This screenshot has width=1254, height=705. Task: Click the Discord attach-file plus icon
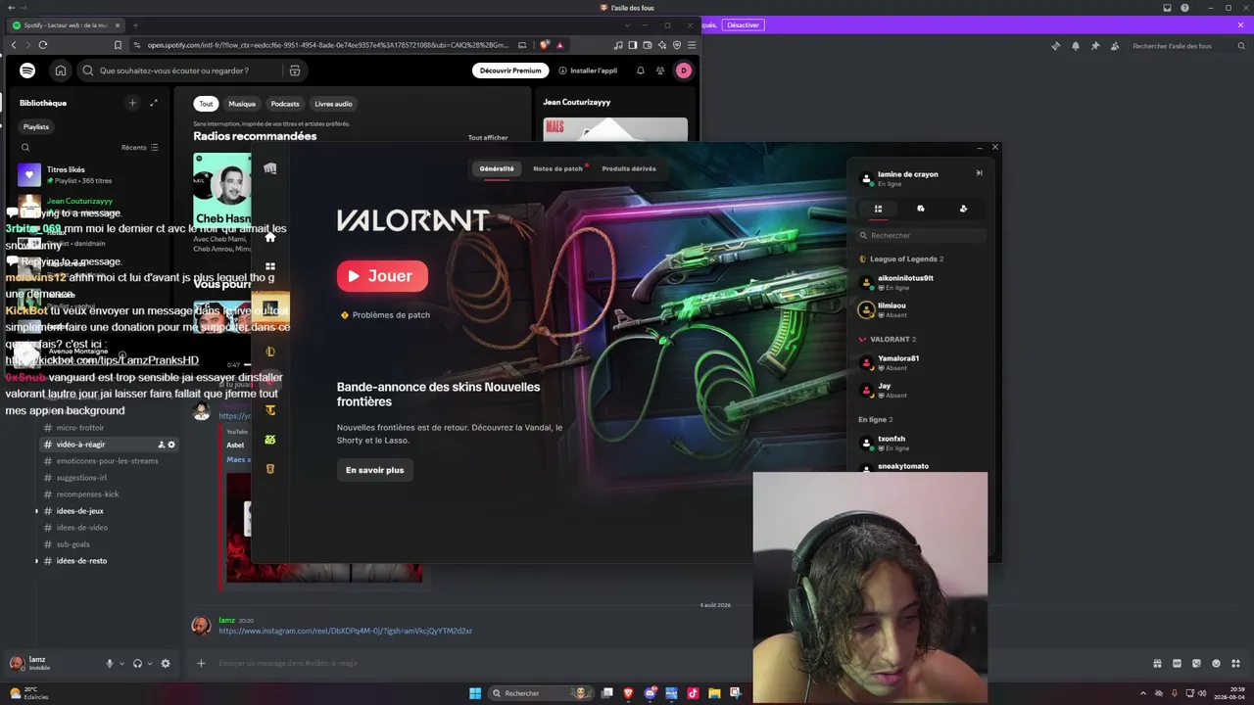[x=201, y=663]
